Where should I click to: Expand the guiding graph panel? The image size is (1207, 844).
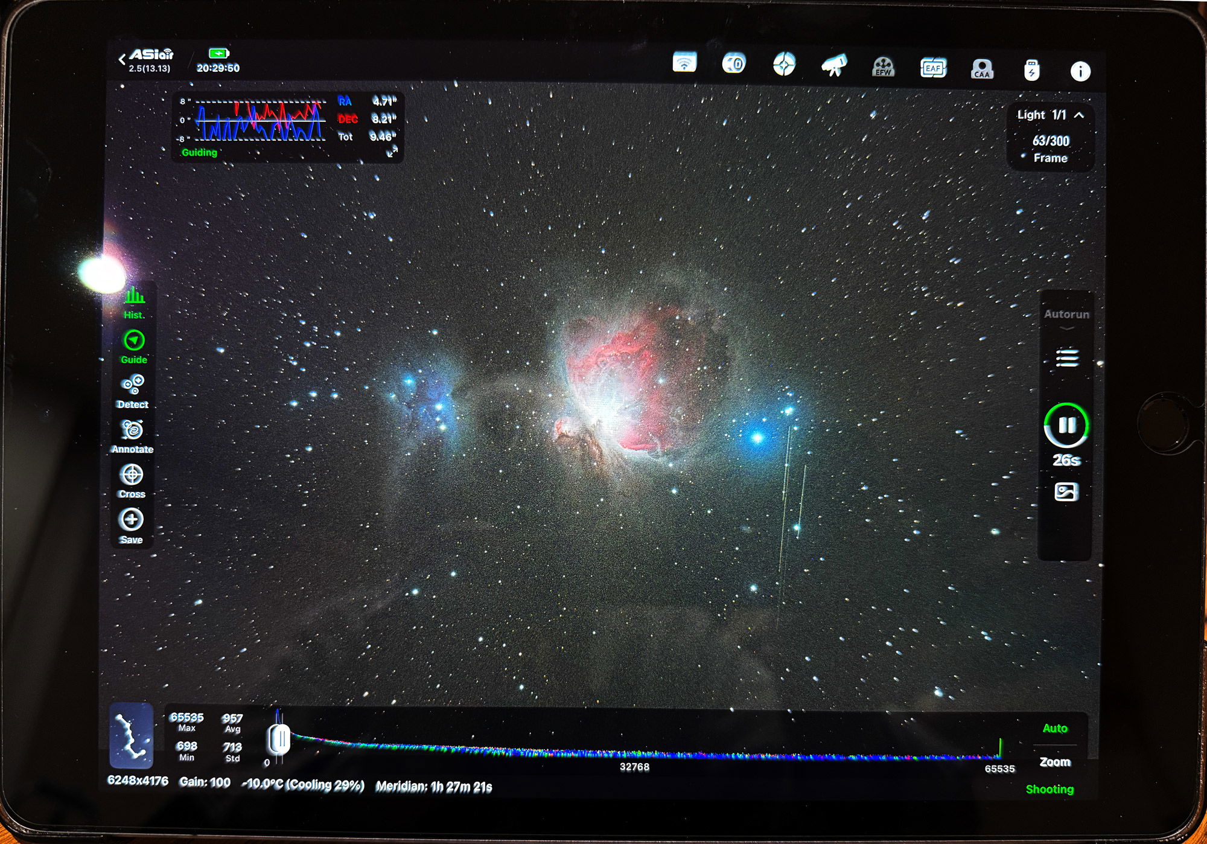[x=392, y=153]
